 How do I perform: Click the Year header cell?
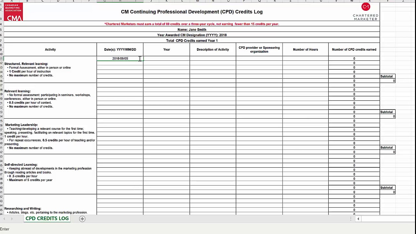click(x=166, y=49)
